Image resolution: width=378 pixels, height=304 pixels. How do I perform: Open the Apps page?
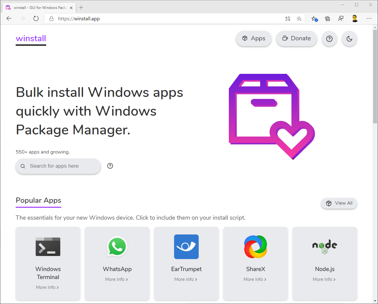254,38
